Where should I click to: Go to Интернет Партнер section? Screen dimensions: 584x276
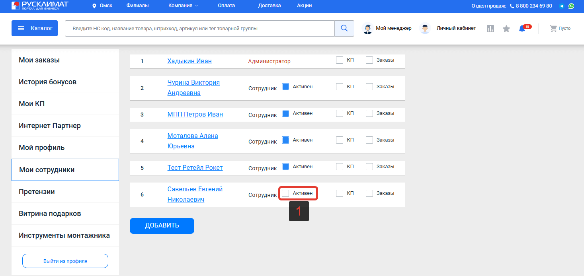tap(65, 126)
